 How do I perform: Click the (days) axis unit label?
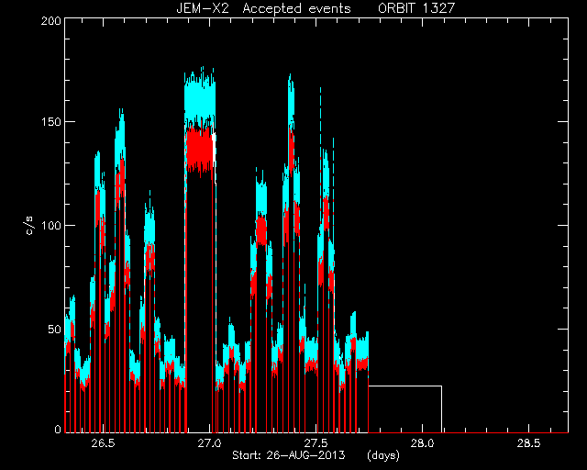point(383,455)
